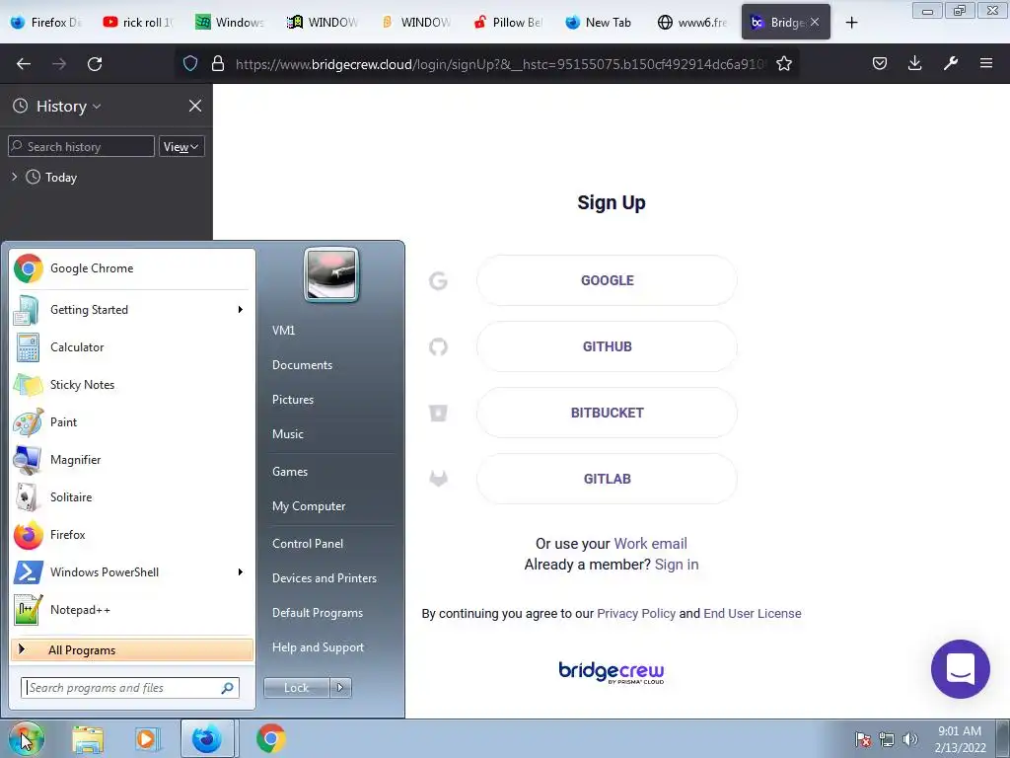Open My Computer from Start menu

click(x=309, y=506)
